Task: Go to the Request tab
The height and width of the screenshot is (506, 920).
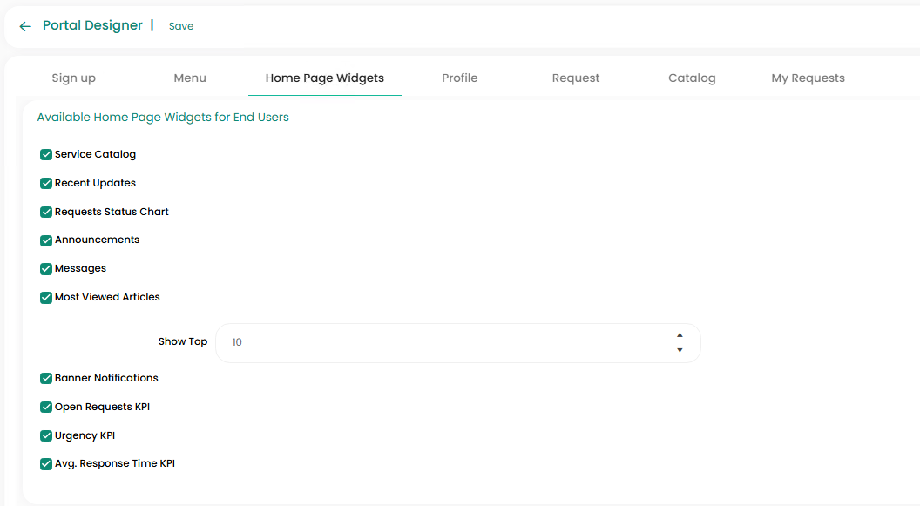Action: pyautogui.click(x=576, y=78)
